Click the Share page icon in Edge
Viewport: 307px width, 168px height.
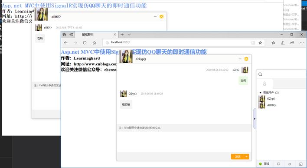point(292,42)
